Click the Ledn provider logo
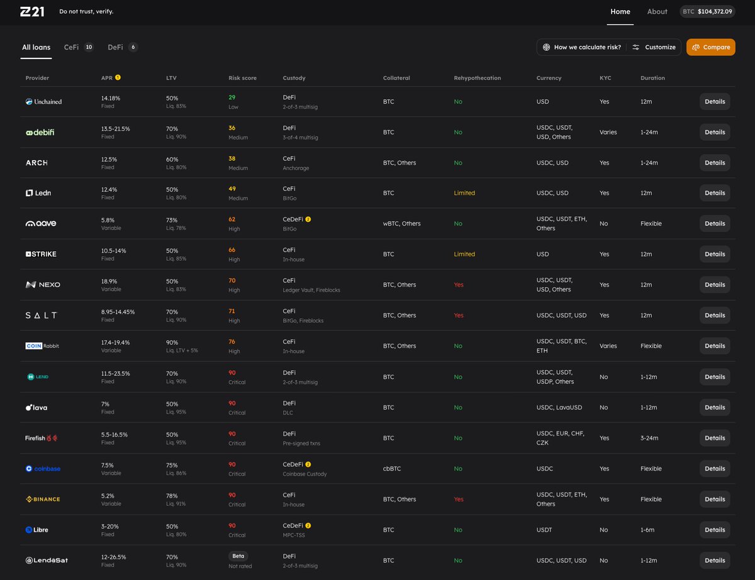 (38, 193)
